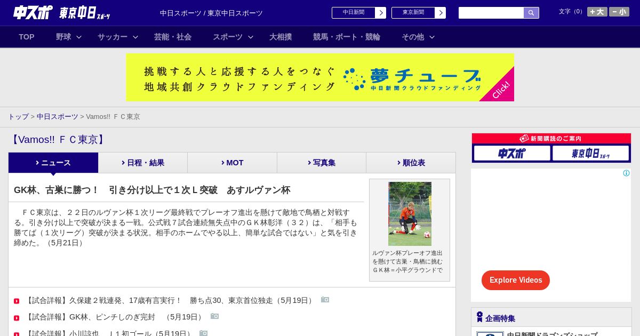
Task: Click camera icon beside 久保建２戦連発 article
Action: 325,300
